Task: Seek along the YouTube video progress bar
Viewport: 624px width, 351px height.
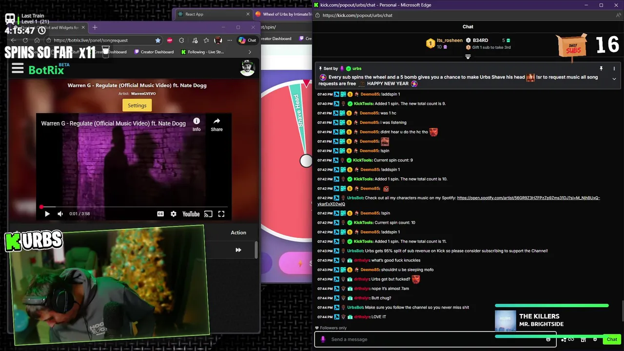Action: (134, 207)
